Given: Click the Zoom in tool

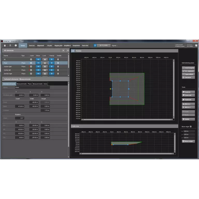Looking at the screenshot, I should coord(188,92).
